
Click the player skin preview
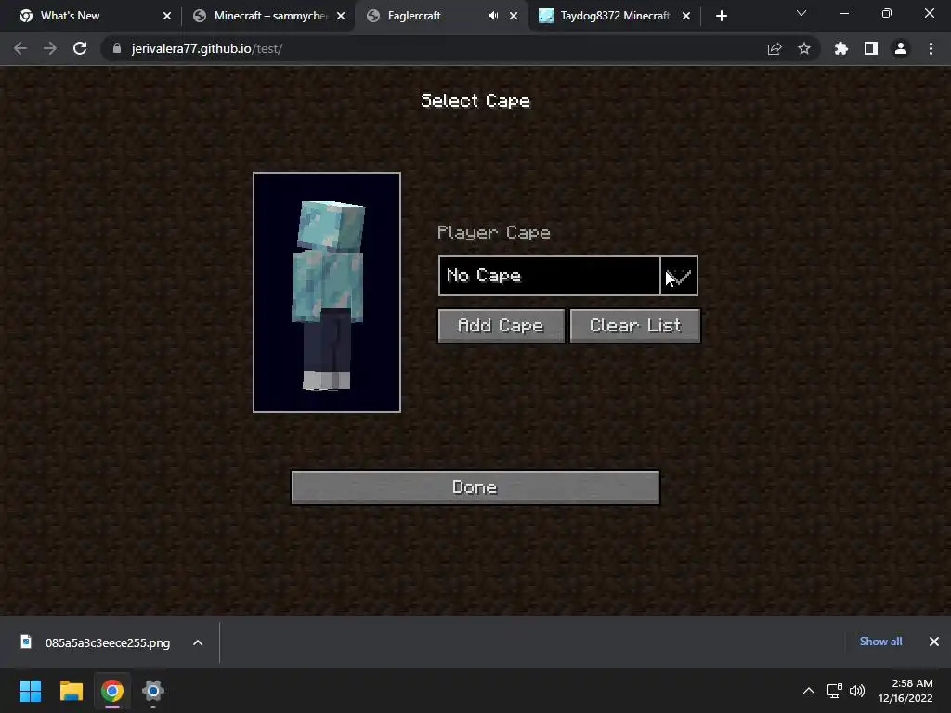pos(327,292)
